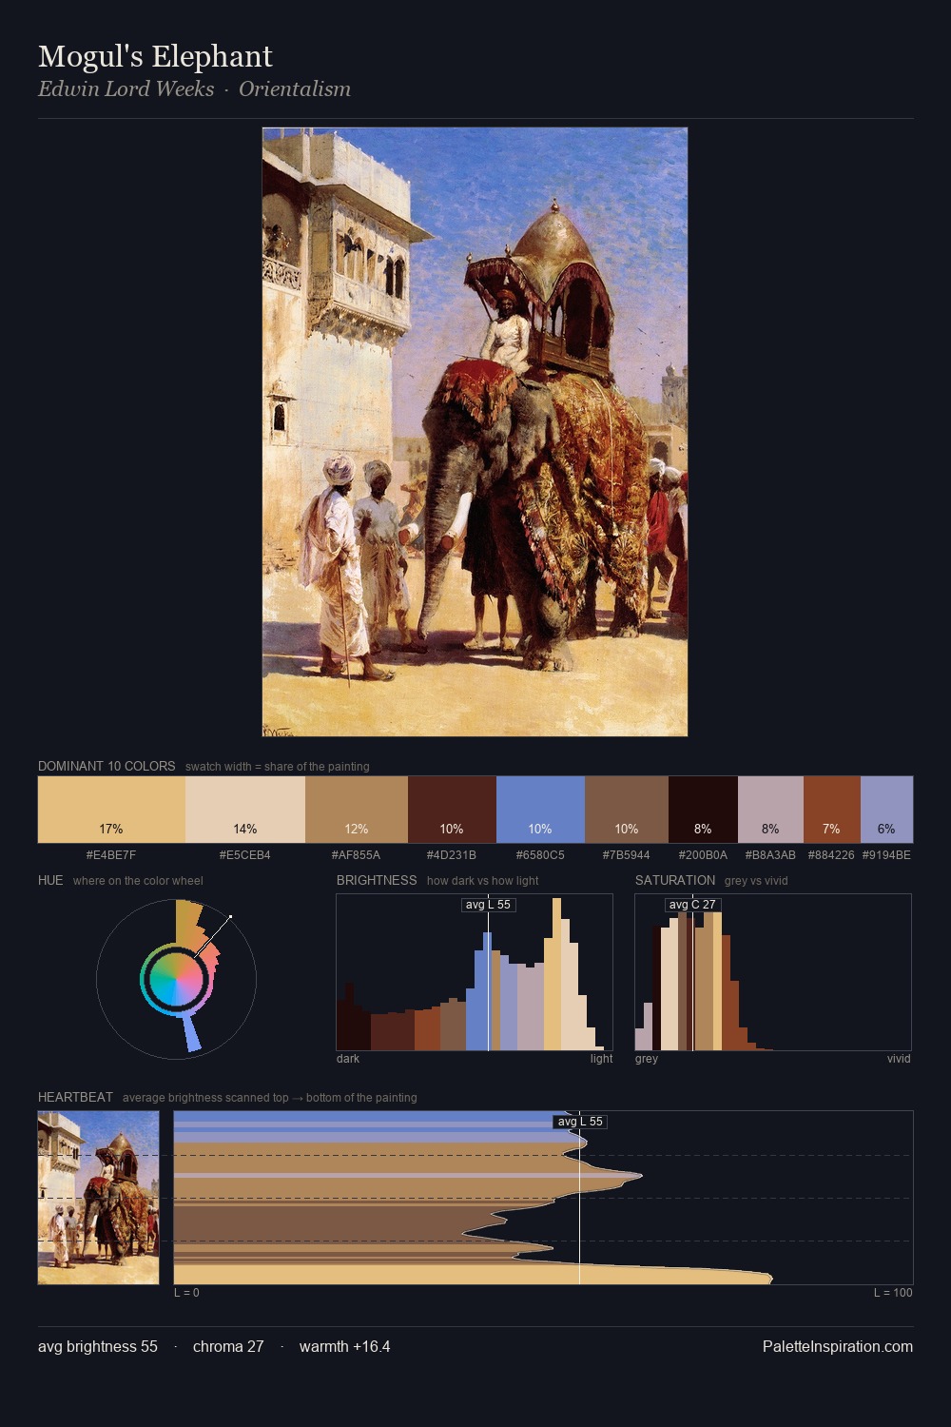Screen dimensions: 951x1427
Task: Click the 'HEARTBEAT' section heading
Action: 75,1097
